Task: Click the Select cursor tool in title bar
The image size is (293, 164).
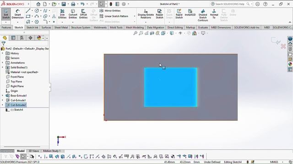Action: tap(101, 4)
